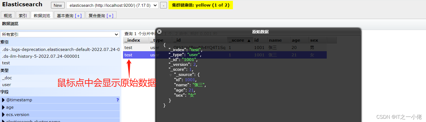Close the 原始数据 raw data popup
The image size is (426, 122).
pyautogui.click(x=160, y=32)
